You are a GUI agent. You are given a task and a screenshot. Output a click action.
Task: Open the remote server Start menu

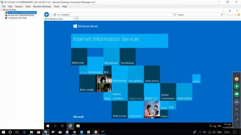(x=48, y=126)
